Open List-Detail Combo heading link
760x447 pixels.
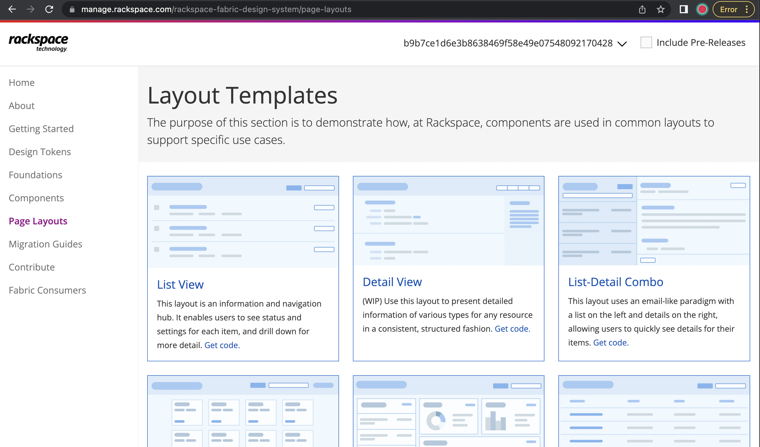click(615, 281)
